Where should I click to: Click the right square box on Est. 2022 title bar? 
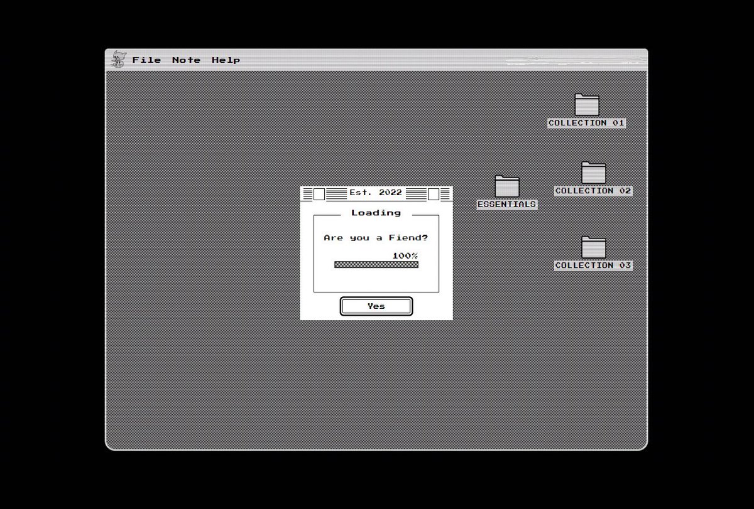[434, 194]
